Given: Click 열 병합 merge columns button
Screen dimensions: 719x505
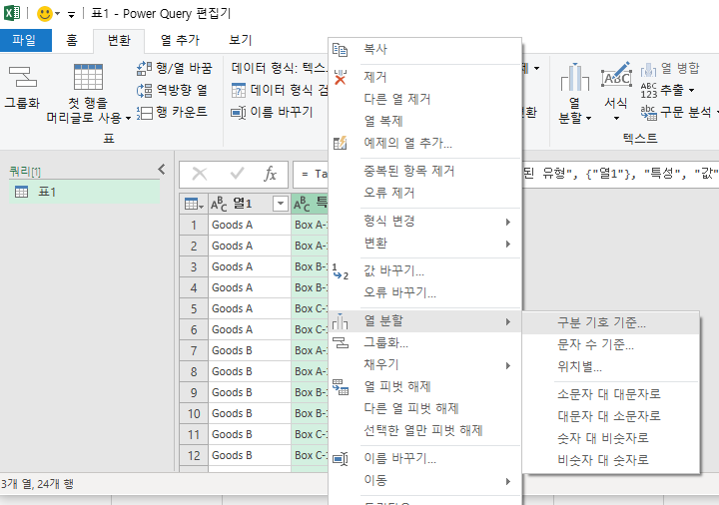Looking at the screenshot, I should pos(670,69).
